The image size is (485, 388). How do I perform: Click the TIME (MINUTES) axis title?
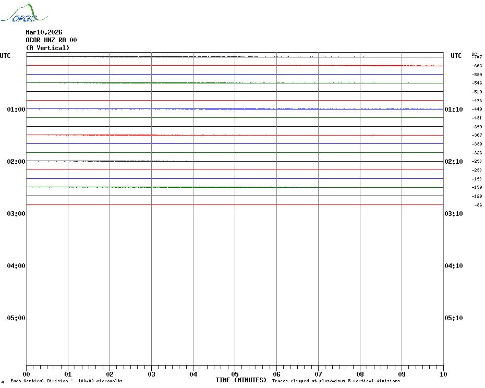(241, 380)
